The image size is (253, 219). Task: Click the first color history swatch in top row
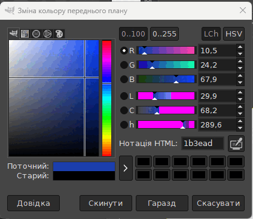(144, 162)
